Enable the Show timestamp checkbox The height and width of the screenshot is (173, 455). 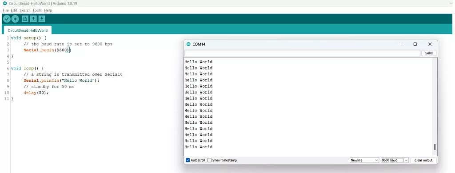209,160
